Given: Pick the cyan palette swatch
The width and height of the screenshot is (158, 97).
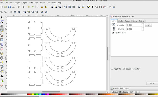Looking at the screenshot, I should 40,94.
